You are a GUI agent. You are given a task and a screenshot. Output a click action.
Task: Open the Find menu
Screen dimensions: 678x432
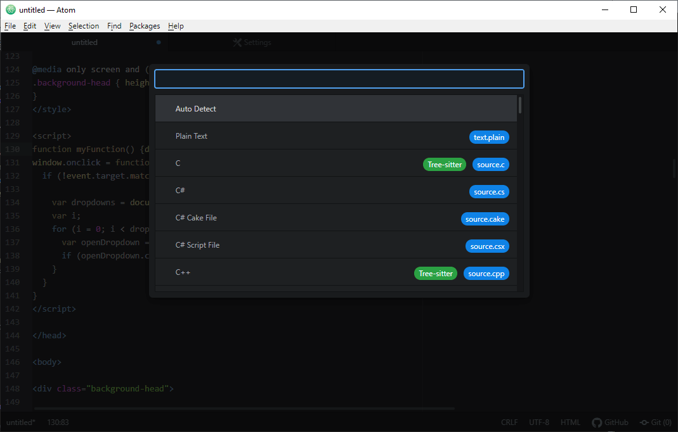[x=114, y=26]
